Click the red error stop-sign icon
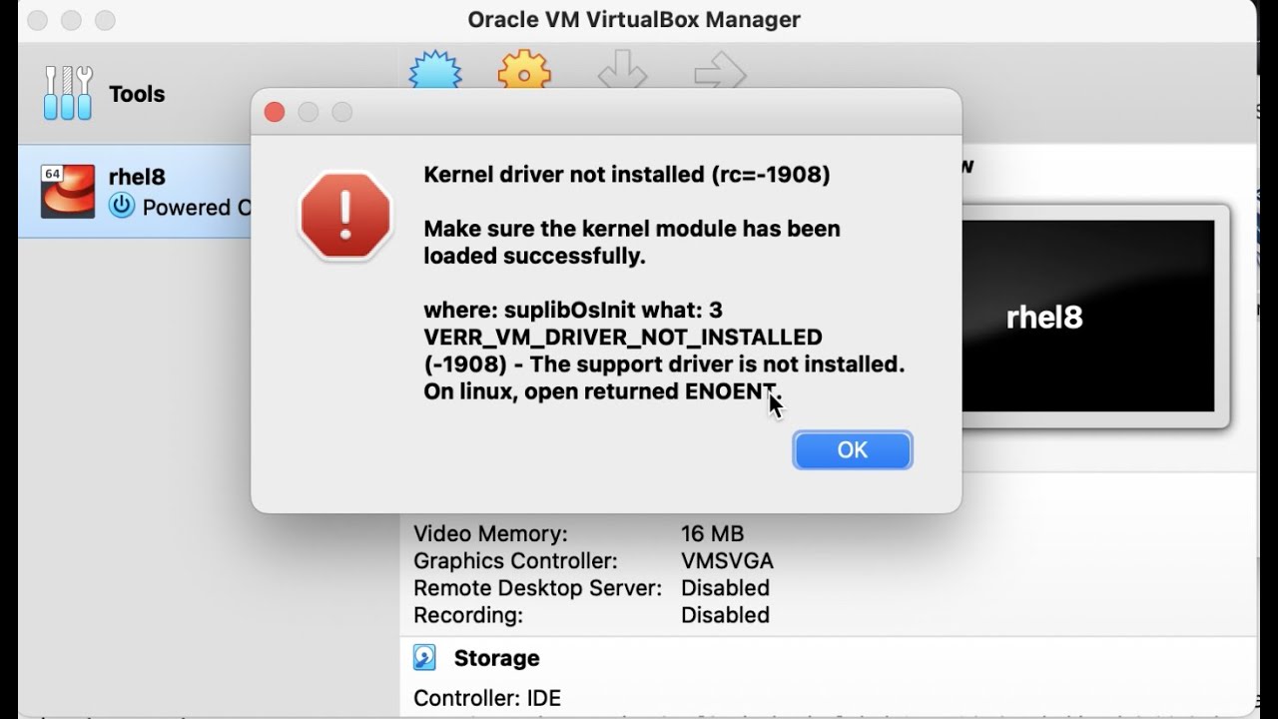Viewport: 1278px width, 719px height. click(345, 216)
